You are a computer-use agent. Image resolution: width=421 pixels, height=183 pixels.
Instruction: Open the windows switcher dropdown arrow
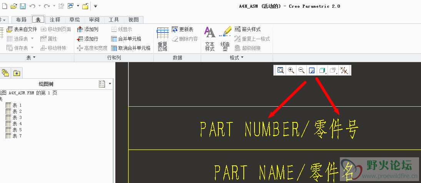[x=78, y=6]
